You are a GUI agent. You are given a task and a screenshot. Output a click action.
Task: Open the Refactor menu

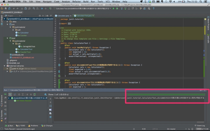(x=76, y=2)
